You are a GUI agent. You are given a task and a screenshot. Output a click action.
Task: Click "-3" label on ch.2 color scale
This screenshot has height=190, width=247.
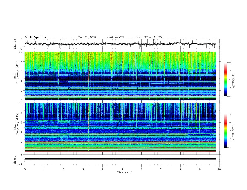click(230, 114)
